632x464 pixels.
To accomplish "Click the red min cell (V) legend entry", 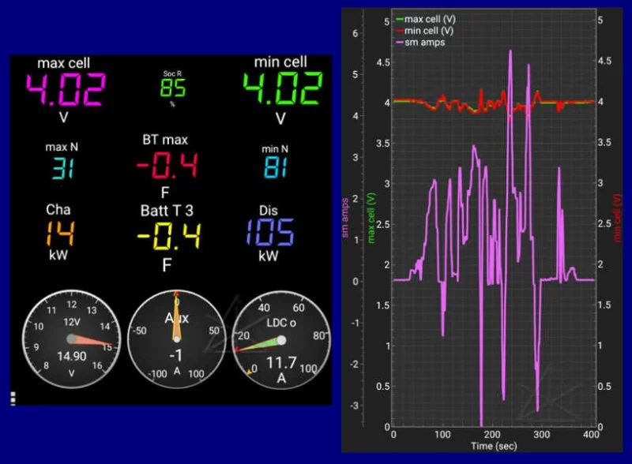I will pyautogui.click(x=429, y=30).
